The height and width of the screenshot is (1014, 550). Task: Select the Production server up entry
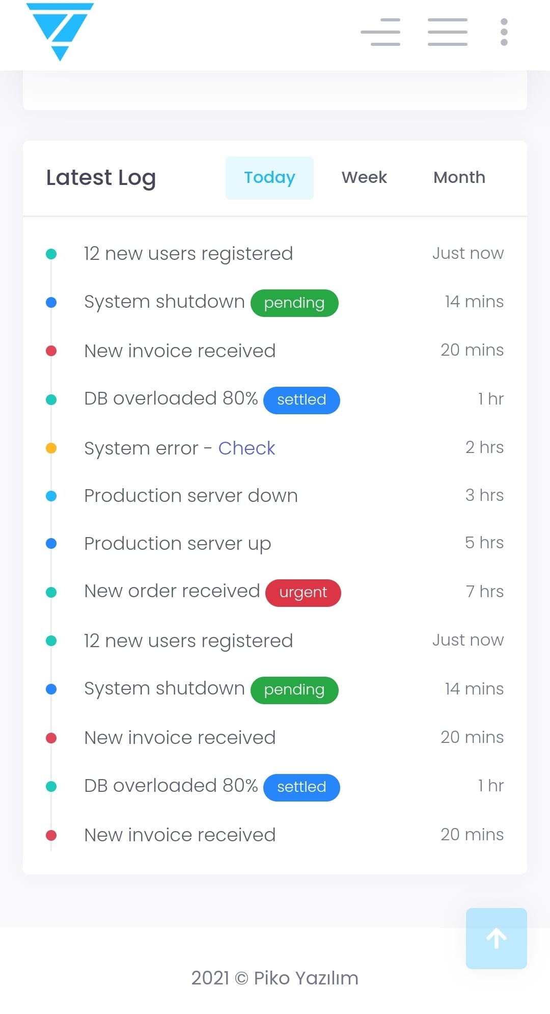tap(177, 544)
